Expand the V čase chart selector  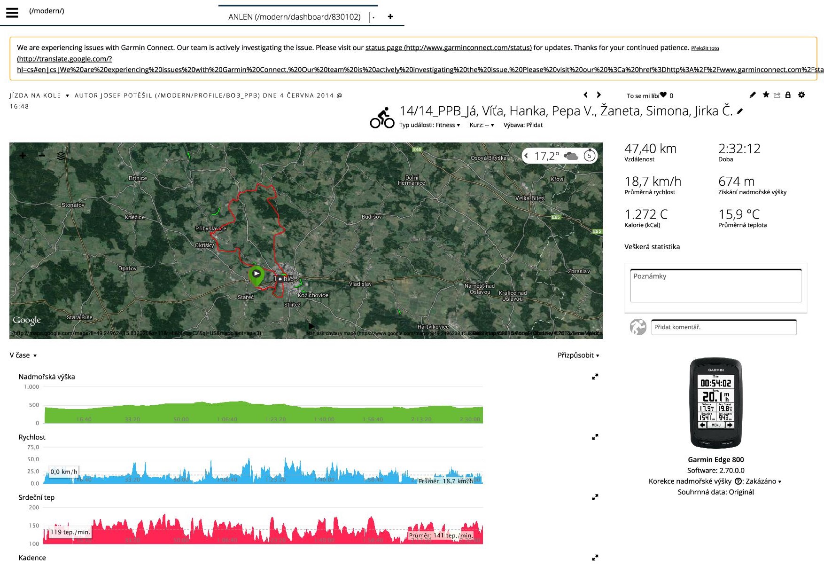[x=23, y=355]
